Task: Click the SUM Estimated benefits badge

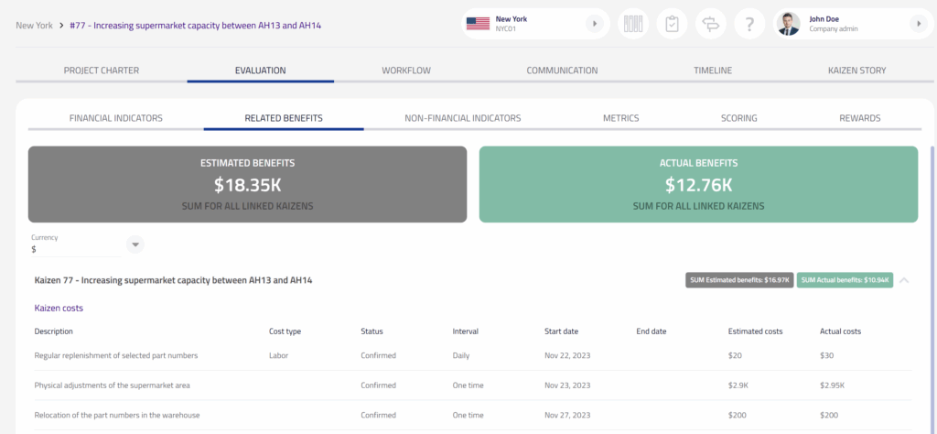Action: pyautogui.click(x=739, y=280)
